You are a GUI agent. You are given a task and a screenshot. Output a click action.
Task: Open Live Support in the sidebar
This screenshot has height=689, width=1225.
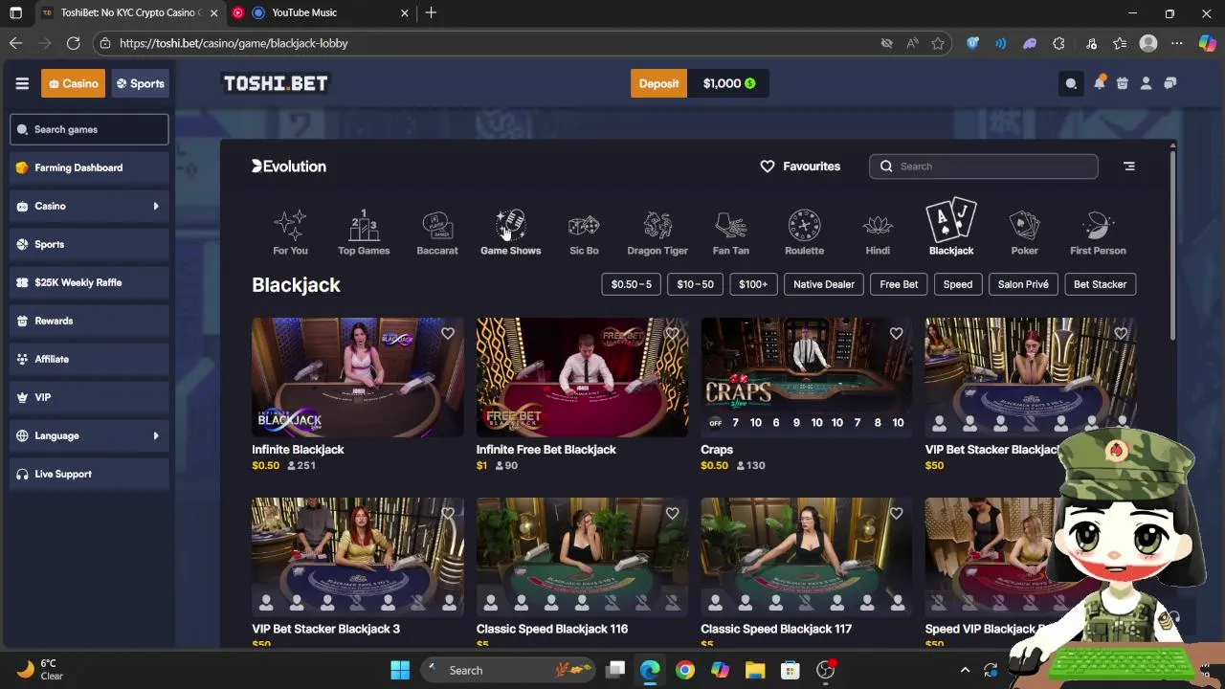point(90,474)
